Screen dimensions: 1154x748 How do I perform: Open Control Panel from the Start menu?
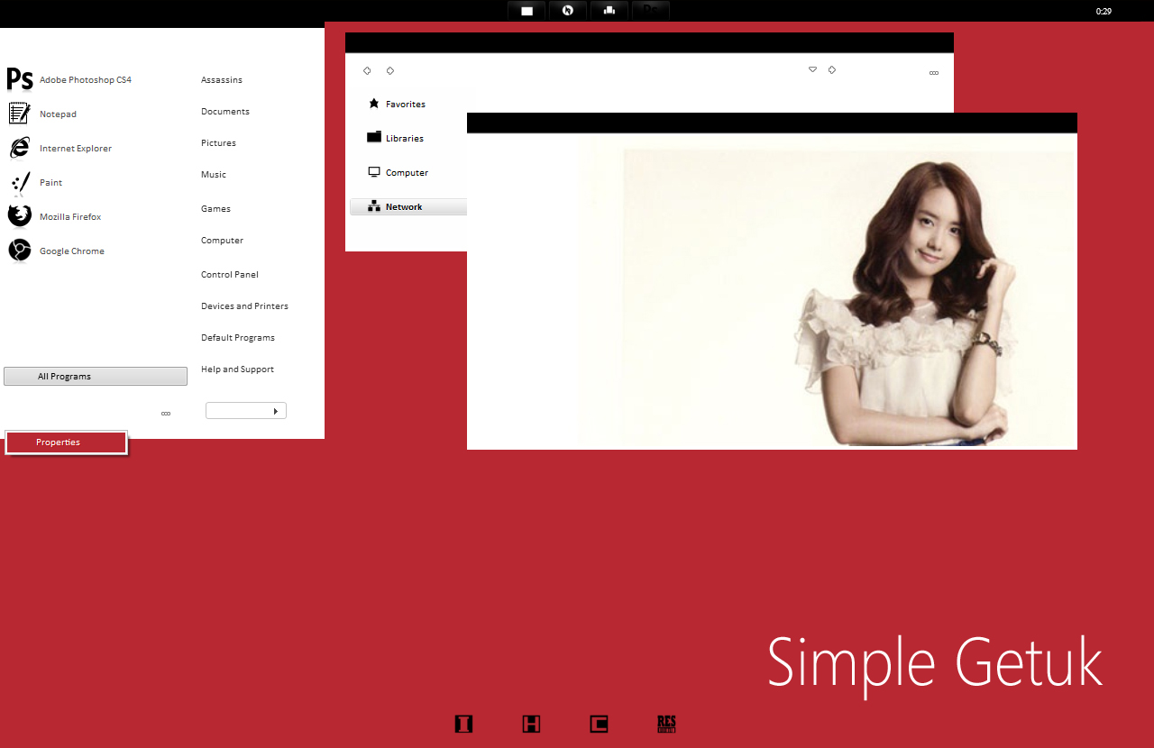coord(229,274)
